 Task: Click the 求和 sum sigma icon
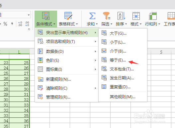(x=92, y=16)
